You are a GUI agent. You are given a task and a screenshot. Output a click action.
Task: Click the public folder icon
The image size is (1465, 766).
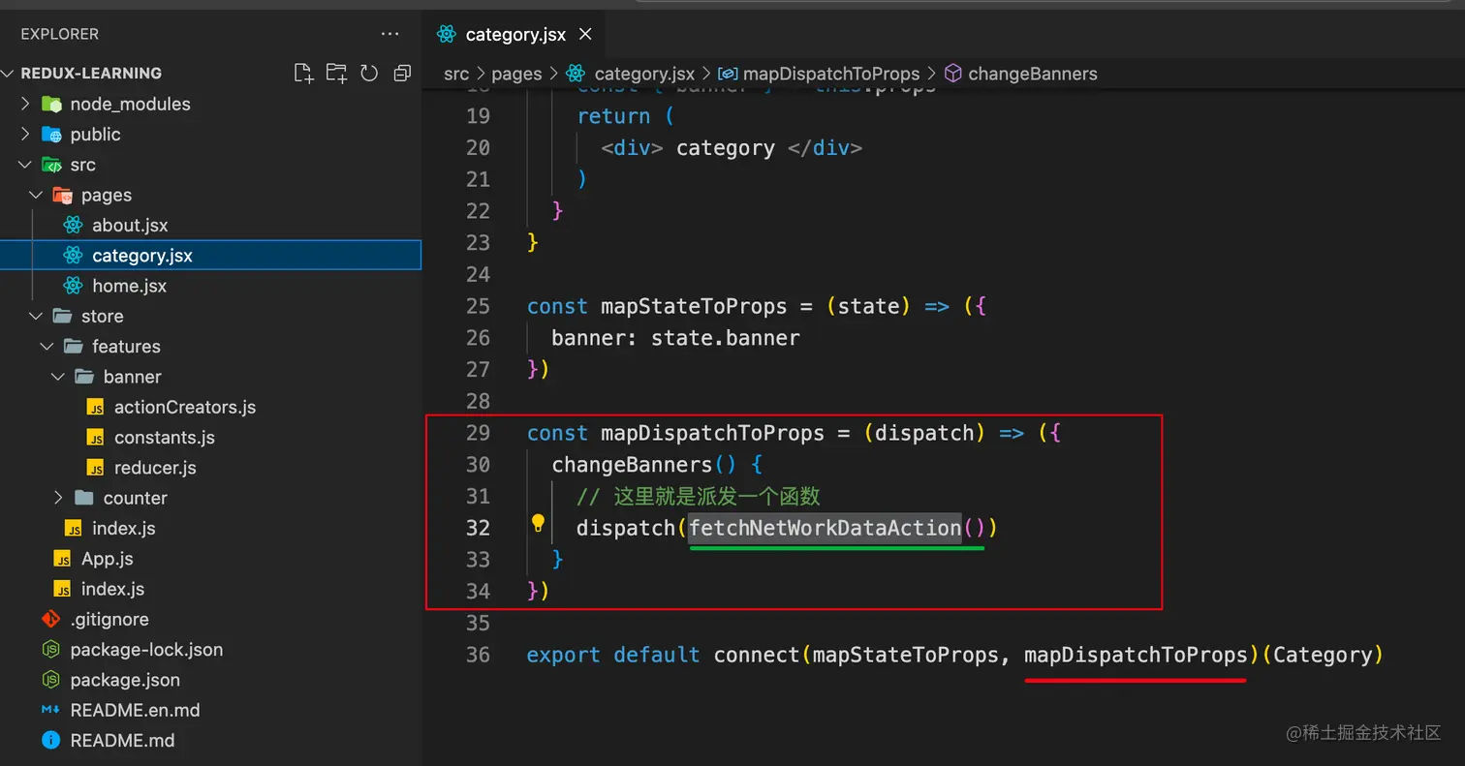pos(51,134)
